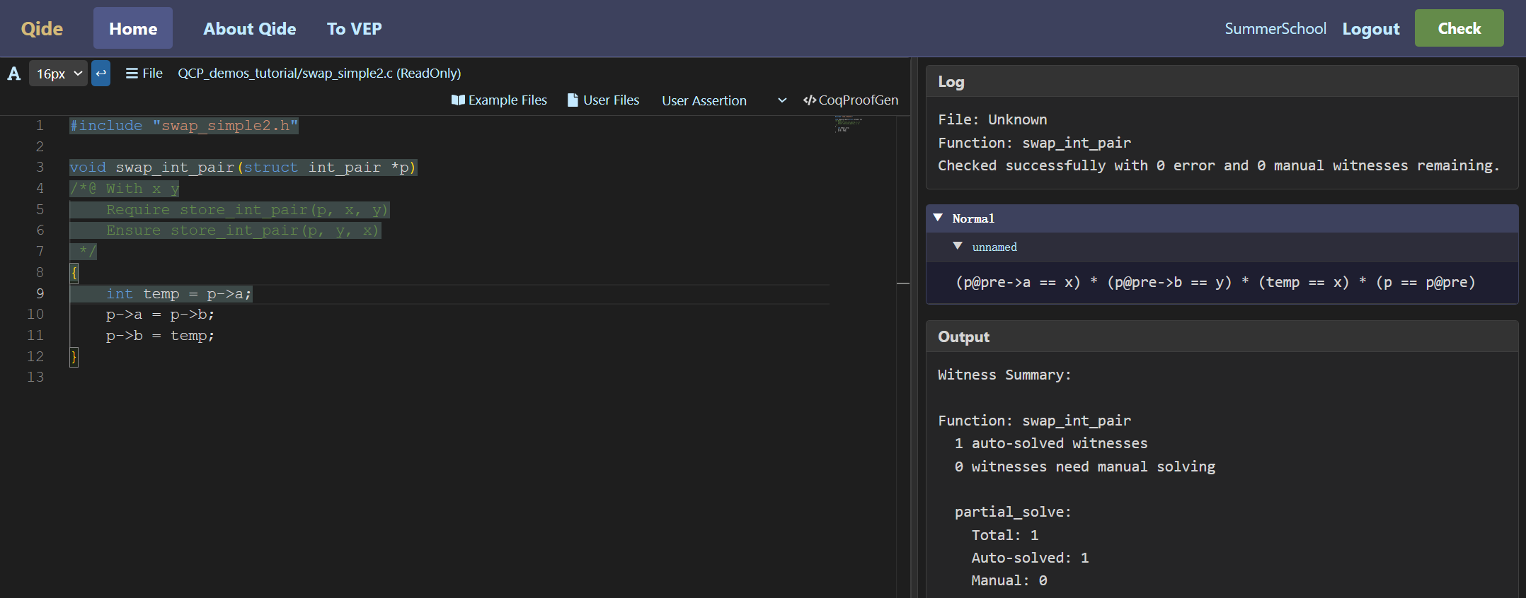This screenshot has height=598, width=1526.
Task: Click the User Files document icon
Action: [573, 100]
